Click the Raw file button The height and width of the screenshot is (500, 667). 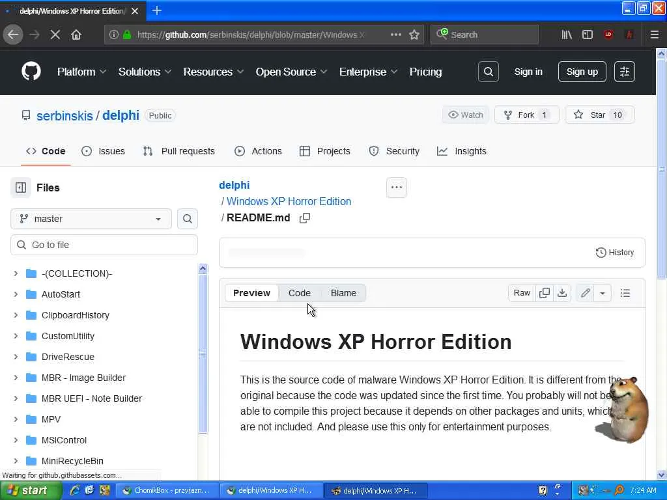click(522, 293)
